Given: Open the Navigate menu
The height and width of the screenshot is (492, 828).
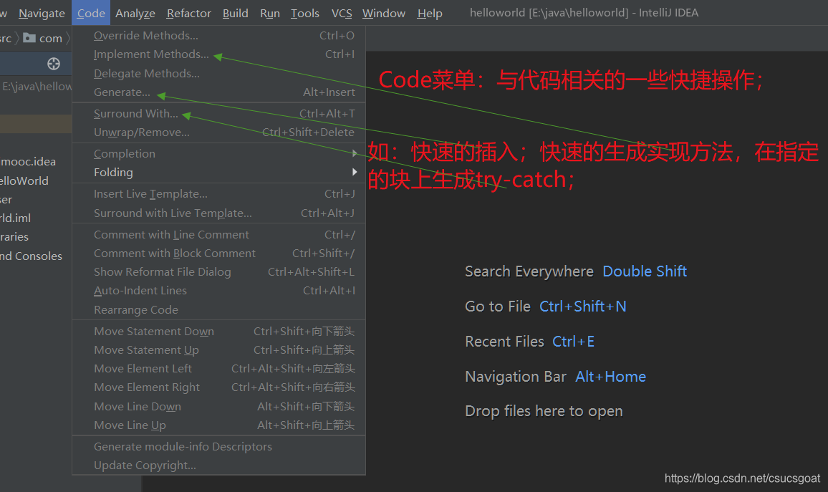Looking at the screenshot, I should click(x=42, y=13).
